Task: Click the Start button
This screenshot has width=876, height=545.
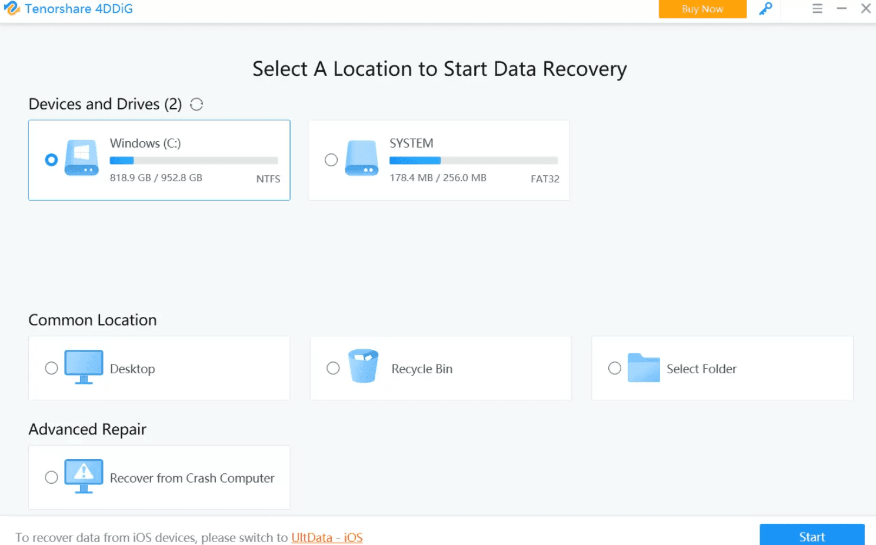Action: pos(812,536)
